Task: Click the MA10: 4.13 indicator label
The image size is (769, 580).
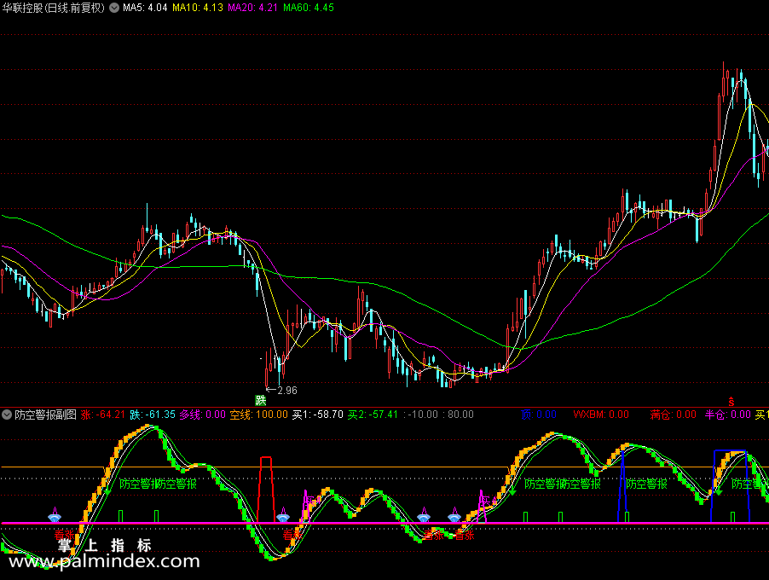Action: 198,8
